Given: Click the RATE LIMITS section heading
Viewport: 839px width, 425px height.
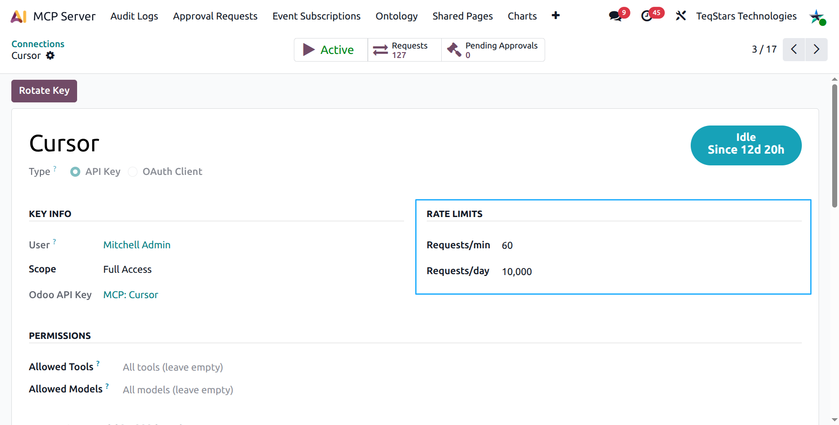Looking at the screenshot, I should tap(454, 214).
